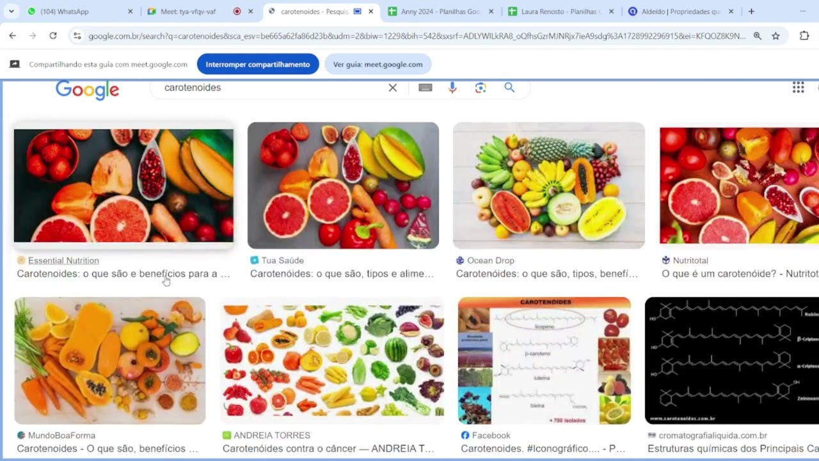Open a new browser tab
The image size is (819, 461).
751,12
